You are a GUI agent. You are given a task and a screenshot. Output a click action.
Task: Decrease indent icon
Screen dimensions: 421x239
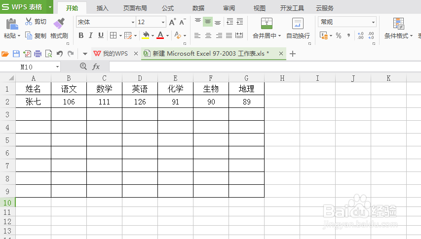tap(230, 22)
